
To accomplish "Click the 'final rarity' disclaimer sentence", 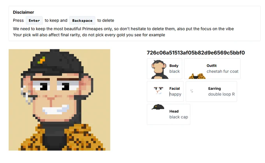I will pos(89,35).
